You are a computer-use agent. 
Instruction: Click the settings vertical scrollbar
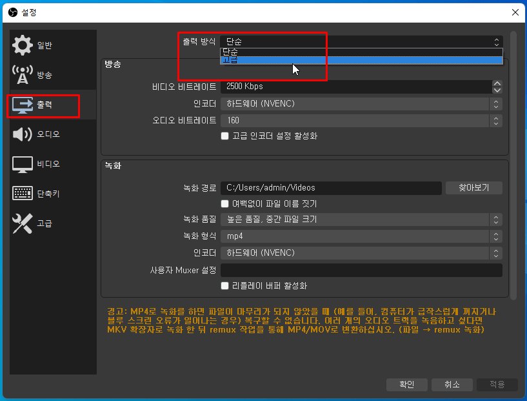click(x=513, y=165)
